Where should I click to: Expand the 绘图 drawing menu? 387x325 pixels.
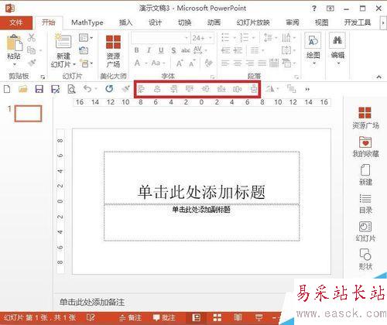313,49
